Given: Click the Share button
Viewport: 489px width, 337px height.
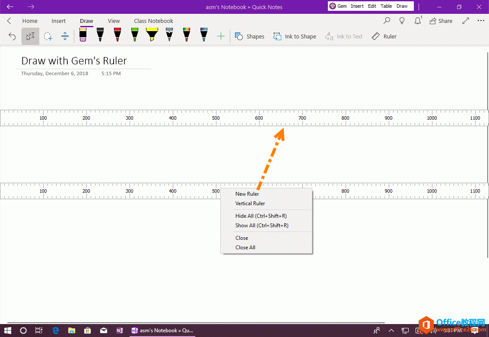Looking at the screenshot, I should click(x=441, y=21).
